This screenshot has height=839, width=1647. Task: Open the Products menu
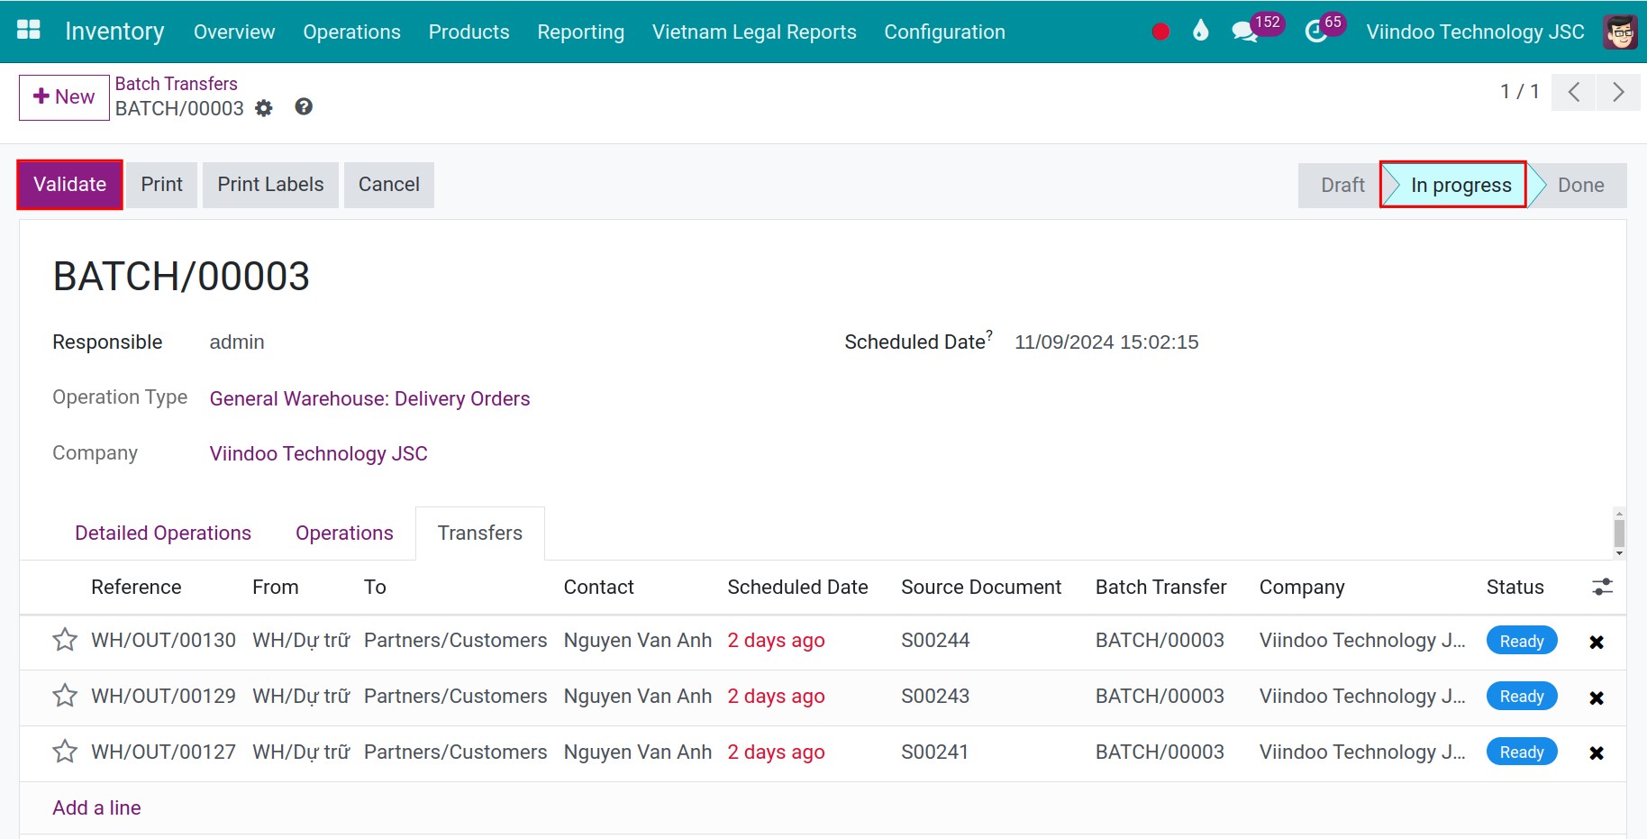click(x=469, y=32)
